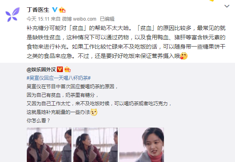Open the 丁香医生 username link
This screenshot has width=235, height=162.
click(38, 10)
